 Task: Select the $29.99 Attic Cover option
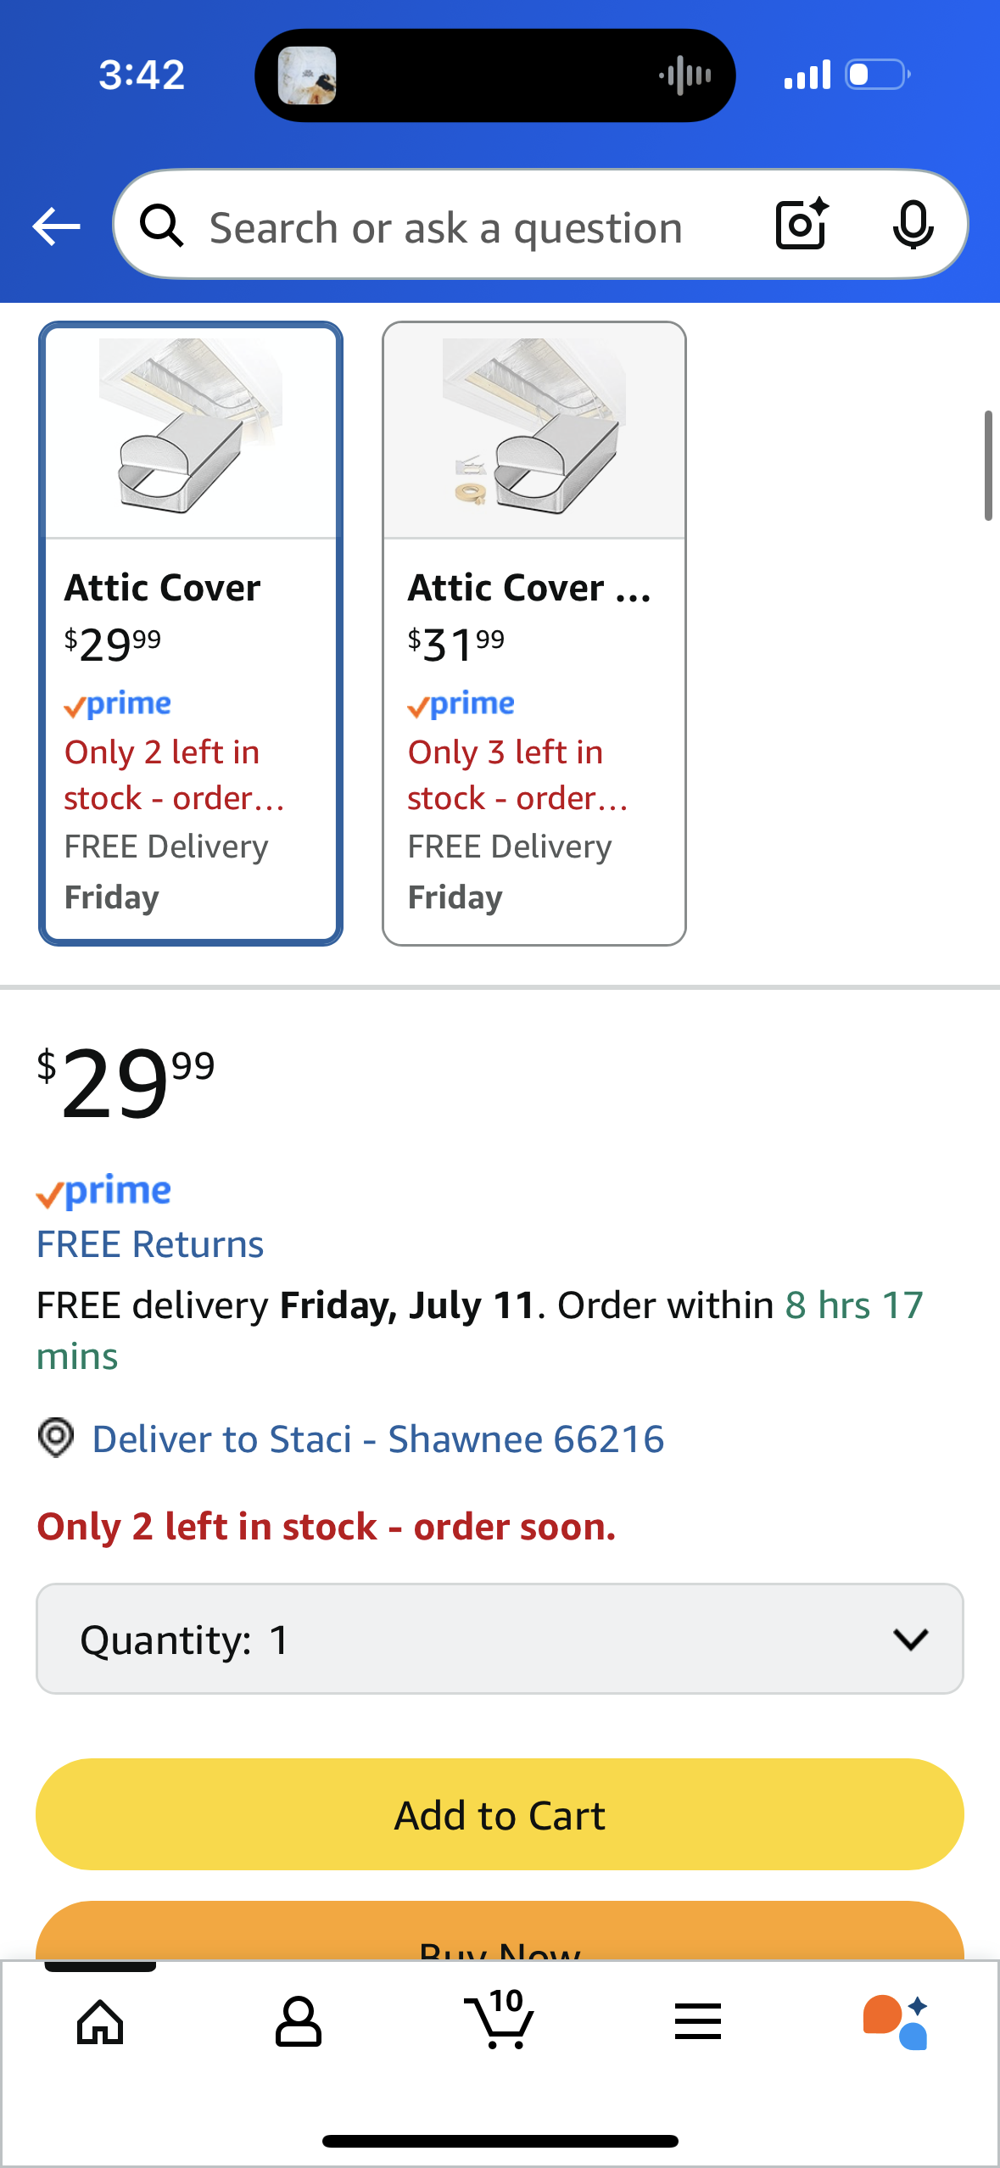click(191, 634)
